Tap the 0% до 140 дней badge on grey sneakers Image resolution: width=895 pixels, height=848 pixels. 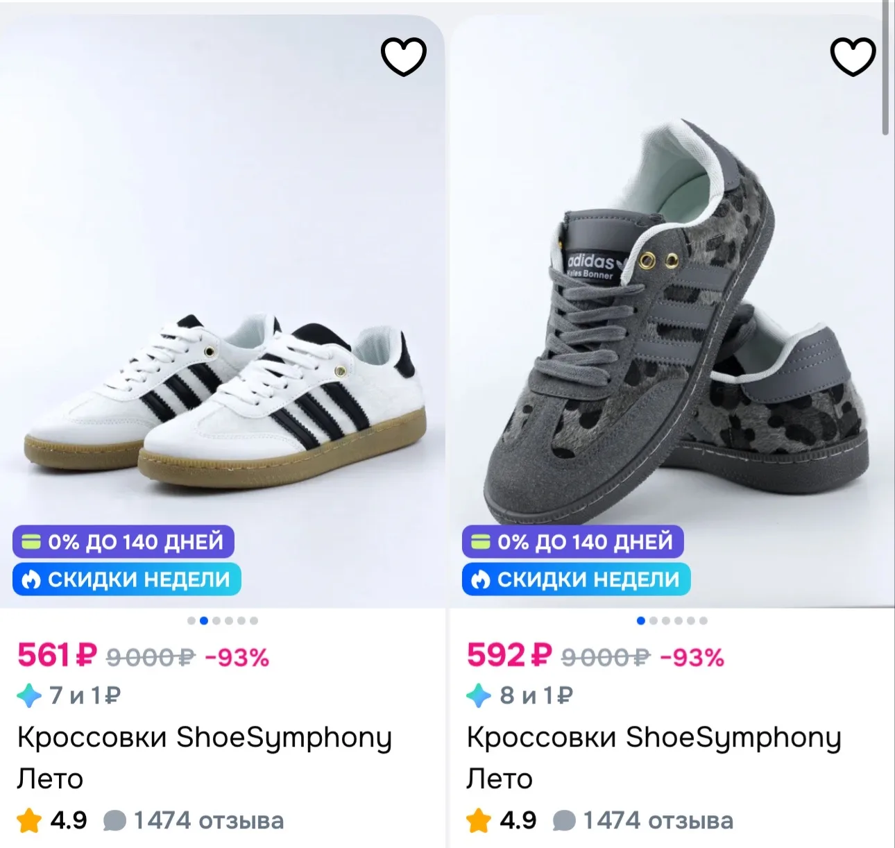572,542
